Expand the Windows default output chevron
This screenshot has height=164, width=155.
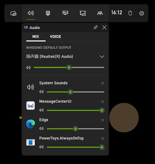point(102,57)
